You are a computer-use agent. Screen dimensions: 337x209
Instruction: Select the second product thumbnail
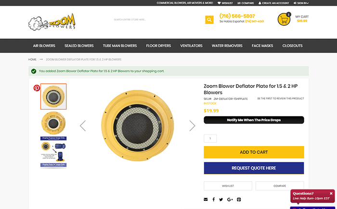pos(53,123)
